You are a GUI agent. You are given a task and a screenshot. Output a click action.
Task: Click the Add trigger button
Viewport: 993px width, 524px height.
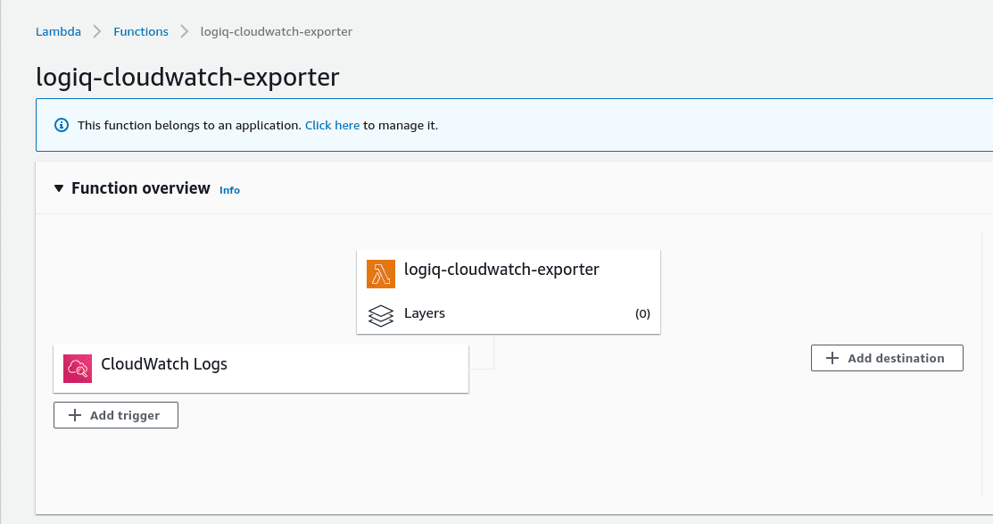coord(116,415)
